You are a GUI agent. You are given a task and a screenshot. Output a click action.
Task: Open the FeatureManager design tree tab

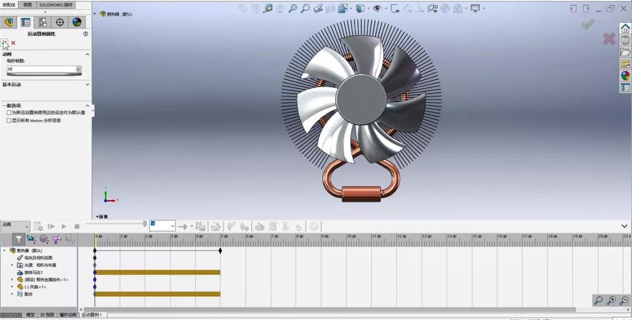click(8, 22)
